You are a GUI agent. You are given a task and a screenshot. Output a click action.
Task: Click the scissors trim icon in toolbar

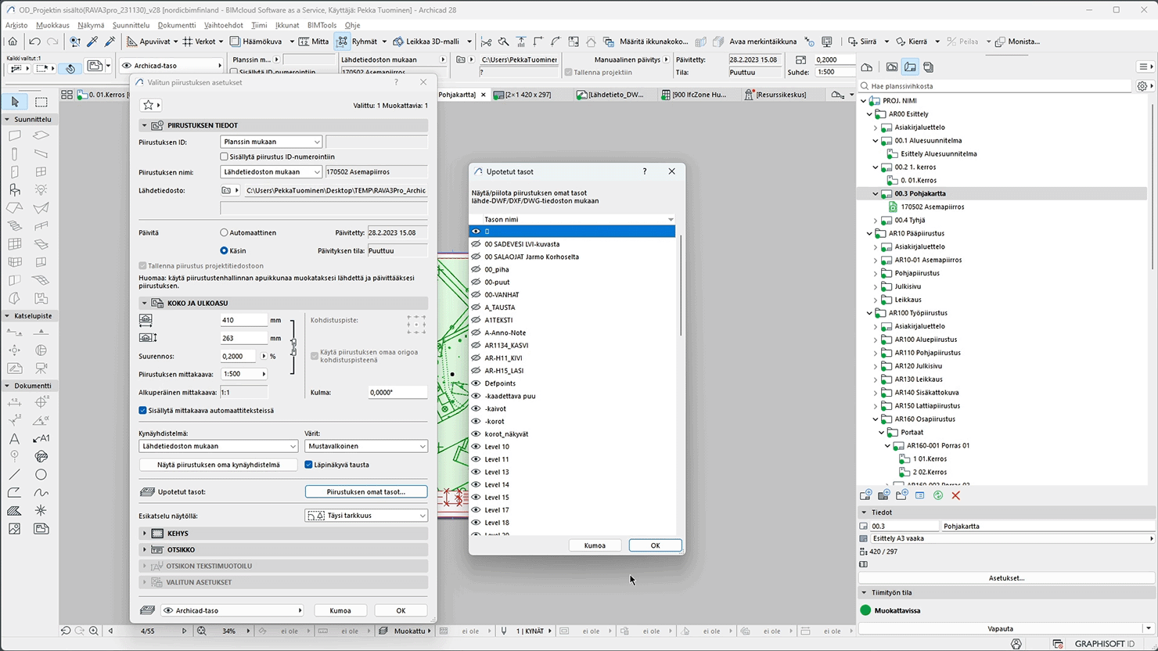(486, 41)
